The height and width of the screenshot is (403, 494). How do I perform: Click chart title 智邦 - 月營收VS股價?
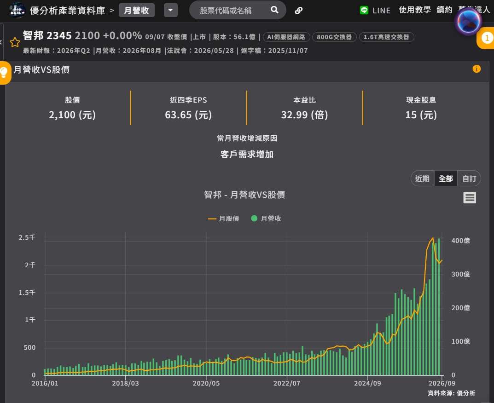click(x=244, y=195)
